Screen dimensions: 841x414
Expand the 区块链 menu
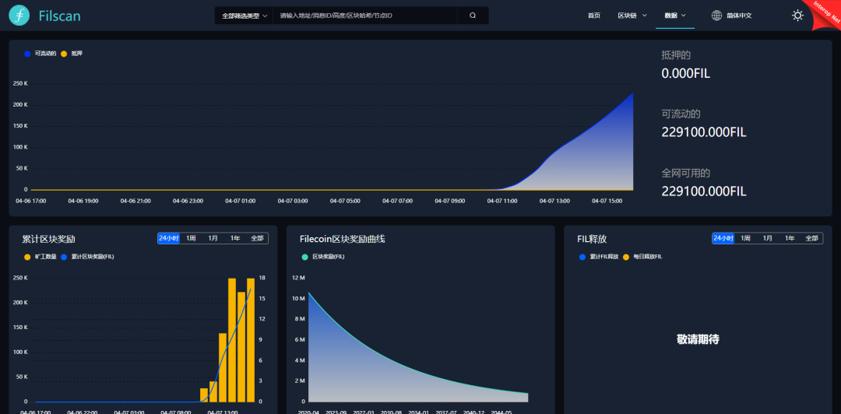(632, 16)
